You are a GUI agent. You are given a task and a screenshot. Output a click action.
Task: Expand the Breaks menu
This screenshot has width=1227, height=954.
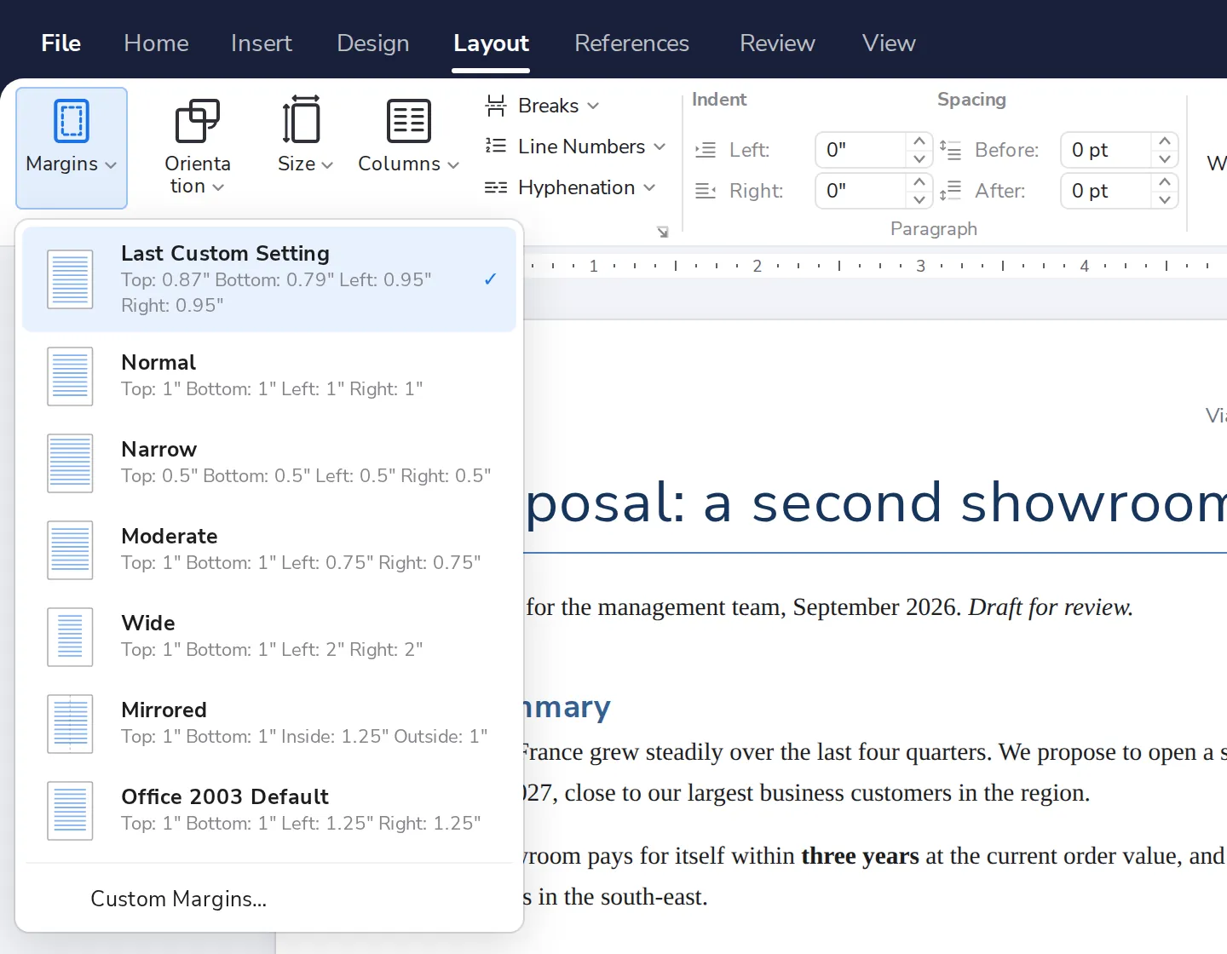[x=543, y=106]
